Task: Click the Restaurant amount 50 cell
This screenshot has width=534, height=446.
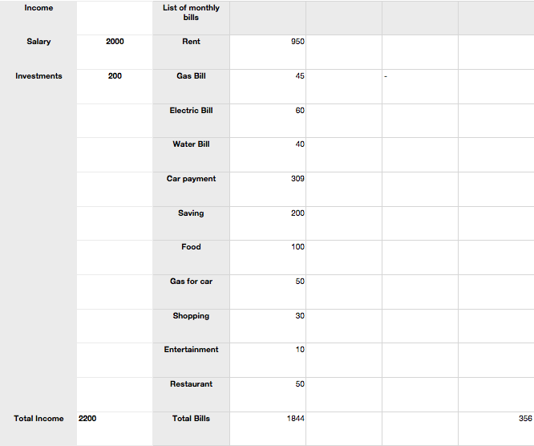Action: 268,393
